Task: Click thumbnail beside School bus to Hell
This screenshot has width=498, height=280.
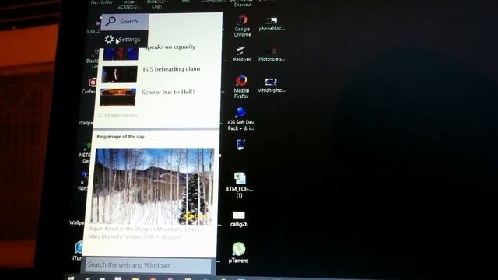Action: (x=117, y=96)
